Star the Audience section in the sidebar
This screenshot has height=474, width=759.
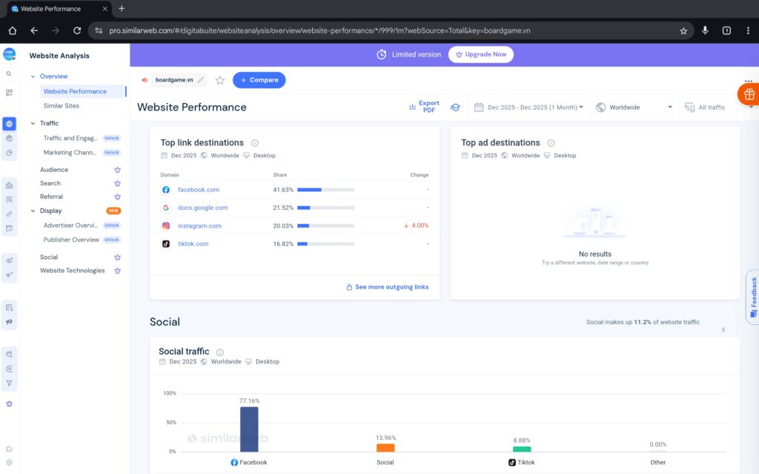point(117,169)
